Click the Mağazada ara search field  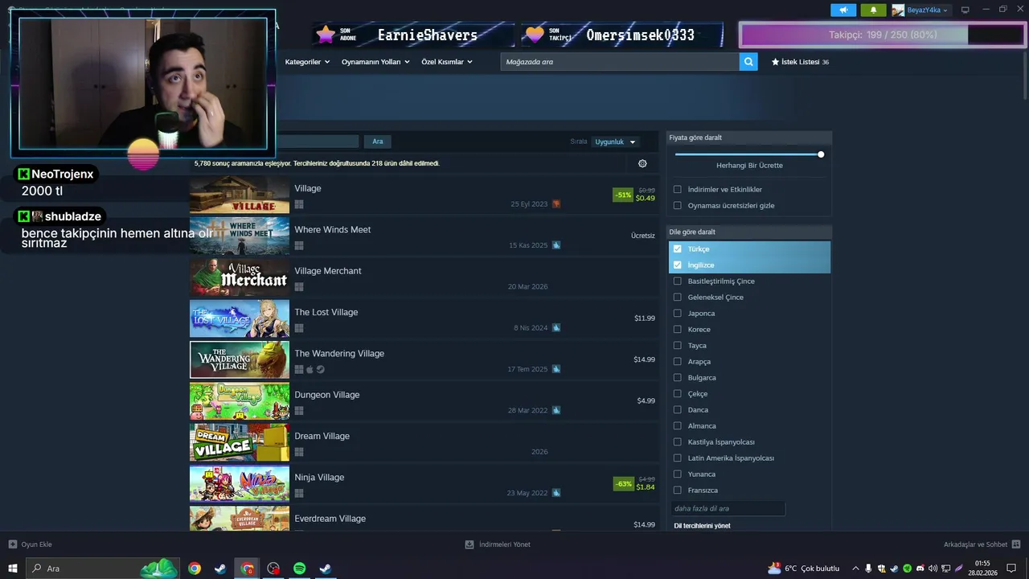pyautogui.click(x=620, y=62)
